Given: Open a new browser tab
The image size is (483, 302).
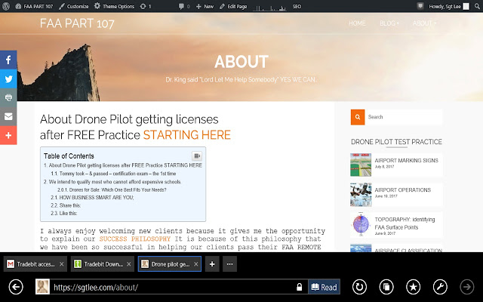Looking at the screenshot, I should click(x=212, y=264).
